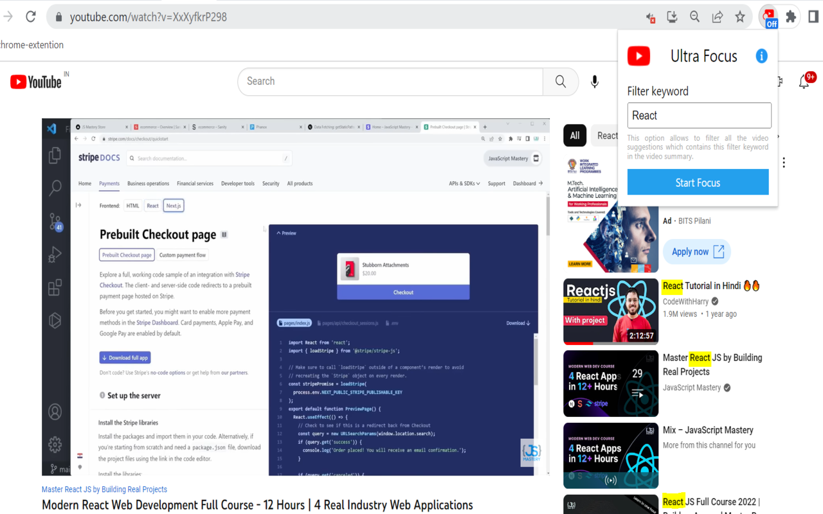Open React Tutorial in Hindi video title

[711, 285]
